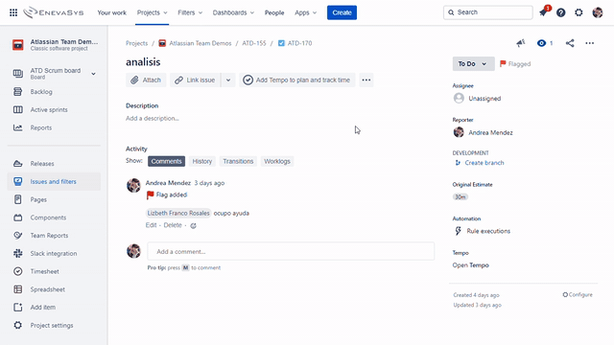Click the Unassigned assignee field
This screenshot has width=614, height=345.
[484, 98]
